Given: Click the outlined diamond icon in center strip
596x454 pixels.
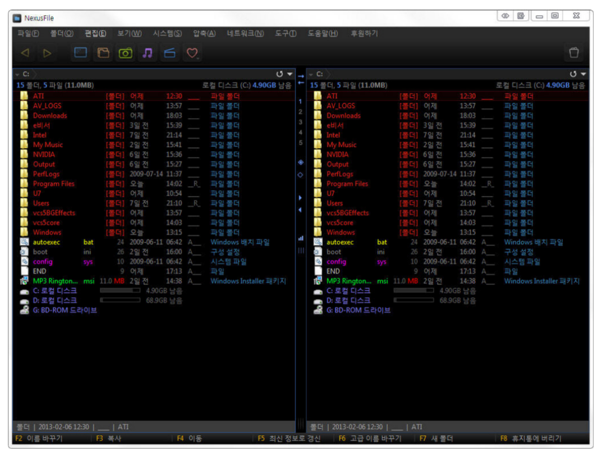Looking at the screenshot, I should click(x=300, y=175).
